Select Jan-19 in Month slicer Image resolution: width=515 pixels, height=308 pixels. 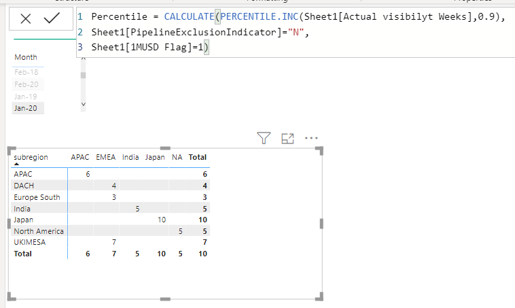click(x=26, y=97)
